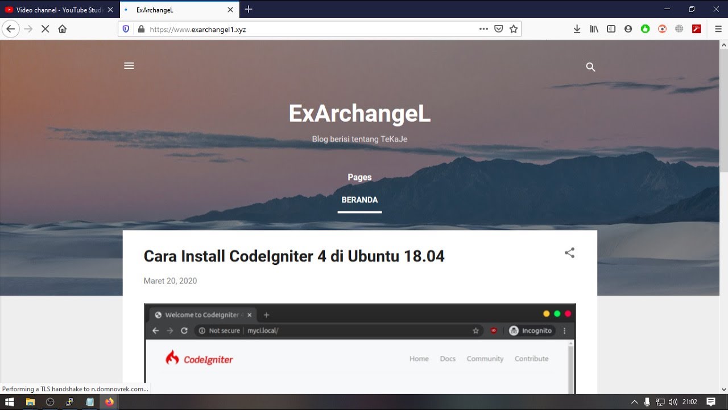
Task: Click the grey globe extension icon
Action: click(679, 29)
